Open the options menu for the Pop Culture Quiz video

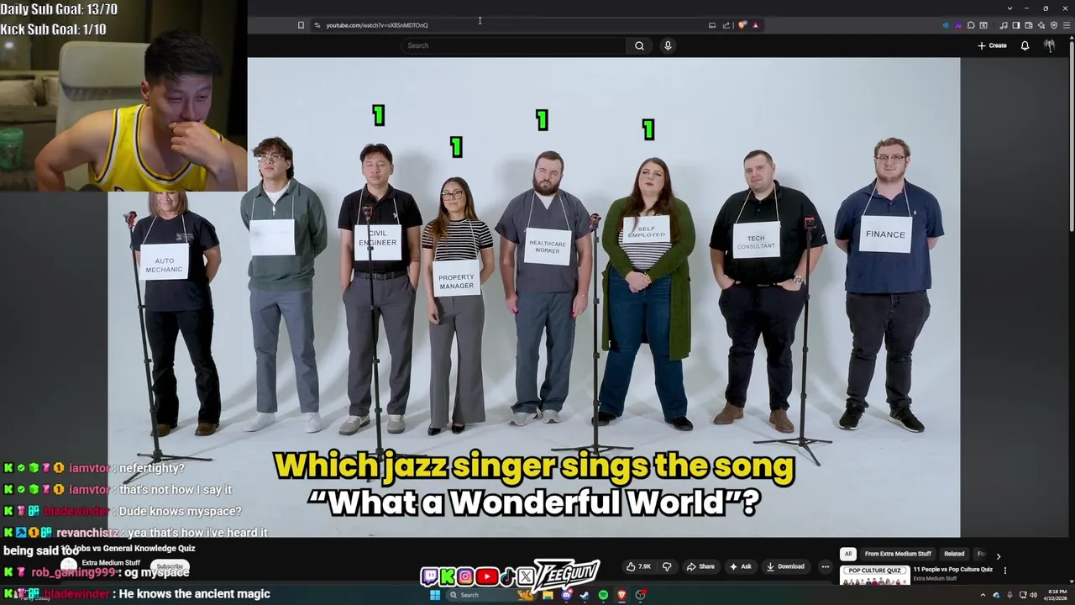pyautogui.click(x=1004, y=571)
